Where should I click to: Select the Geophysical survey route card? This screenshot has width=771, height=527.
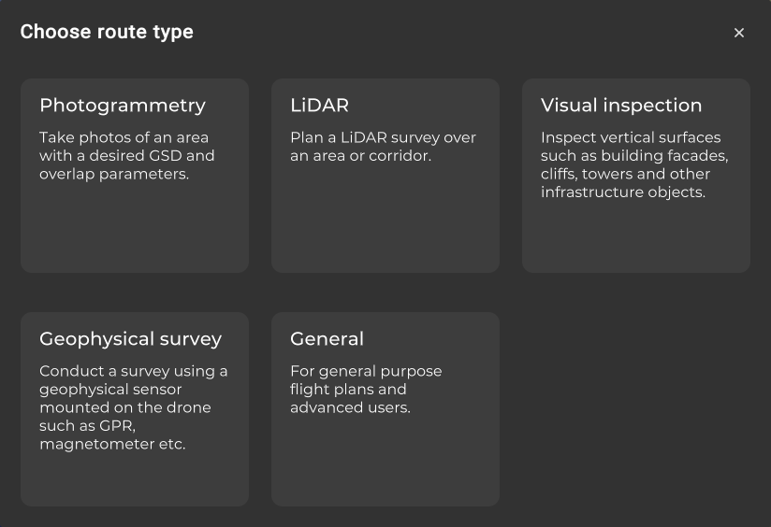click(x=135, y=409)
